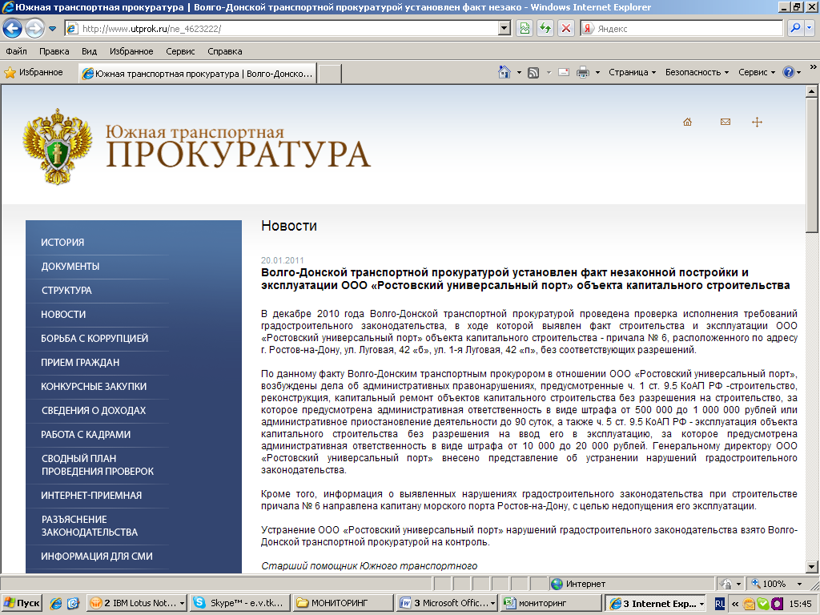Open recent pages dropdown beside Forward button

pyautogui.click(x=52, y=29)
